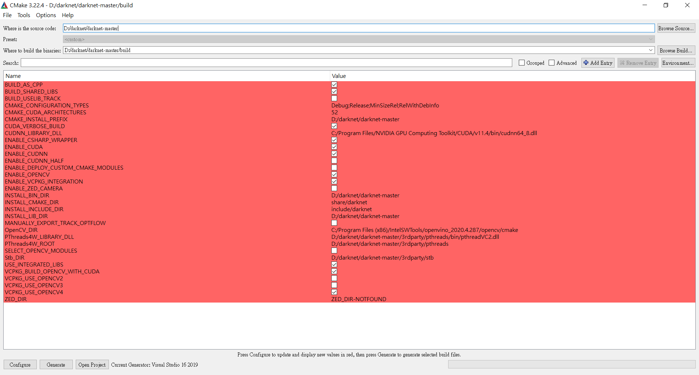Screen dimensions: 699x375
Task: Click Open Project button
Action: click(92, 365)
